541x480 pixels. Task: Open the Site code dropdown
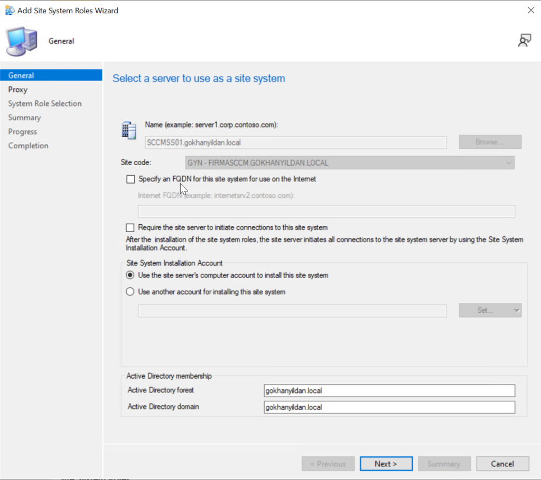point(350,162)
